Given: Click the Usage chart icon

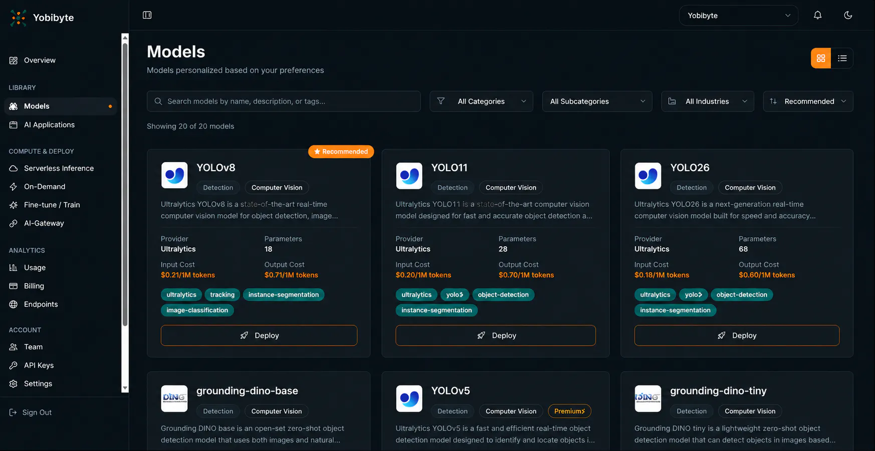Looking at the screenshot, I should 14,268.
